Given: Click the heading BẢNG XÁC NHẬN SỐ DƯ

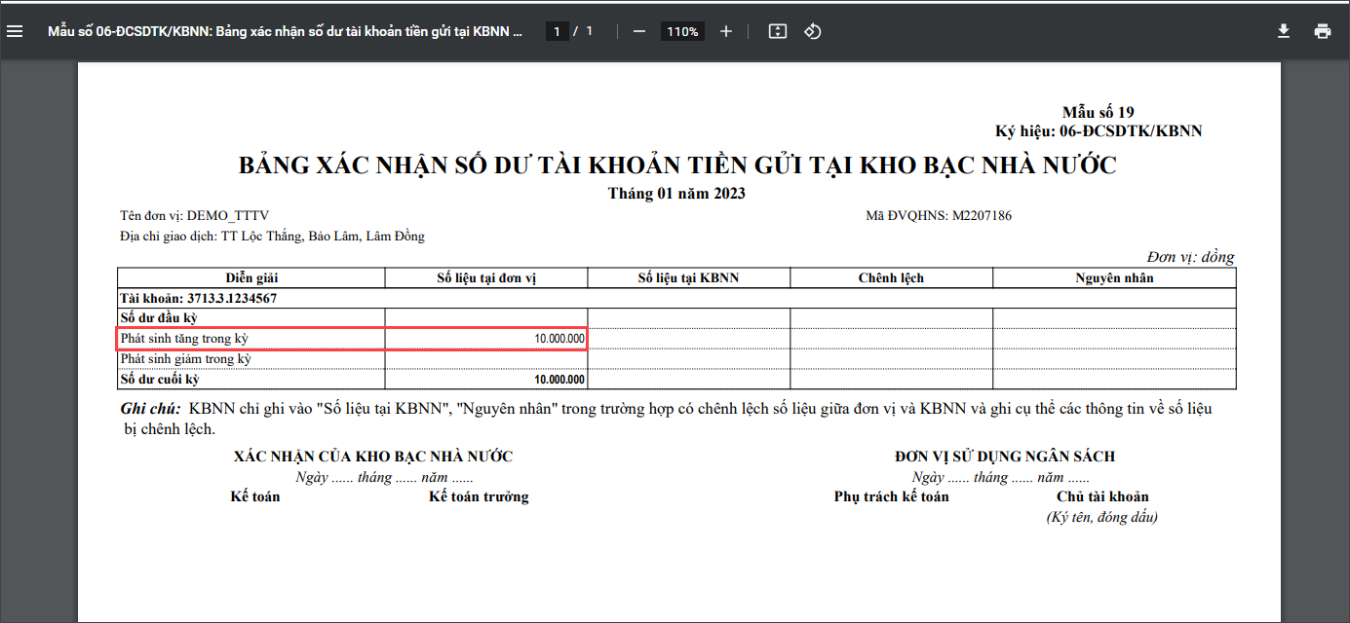Looking at the screenshot, I should point(677,165).
